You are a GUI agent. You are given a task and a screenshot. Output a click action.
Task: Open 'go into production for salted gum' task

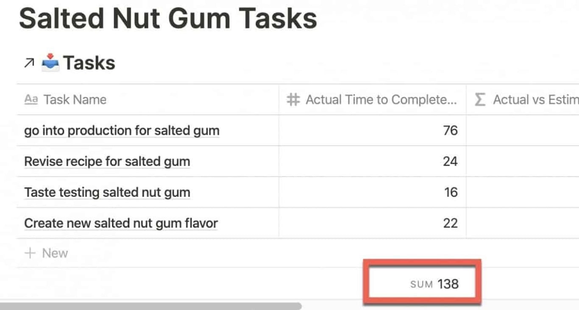tap(122, 130)
